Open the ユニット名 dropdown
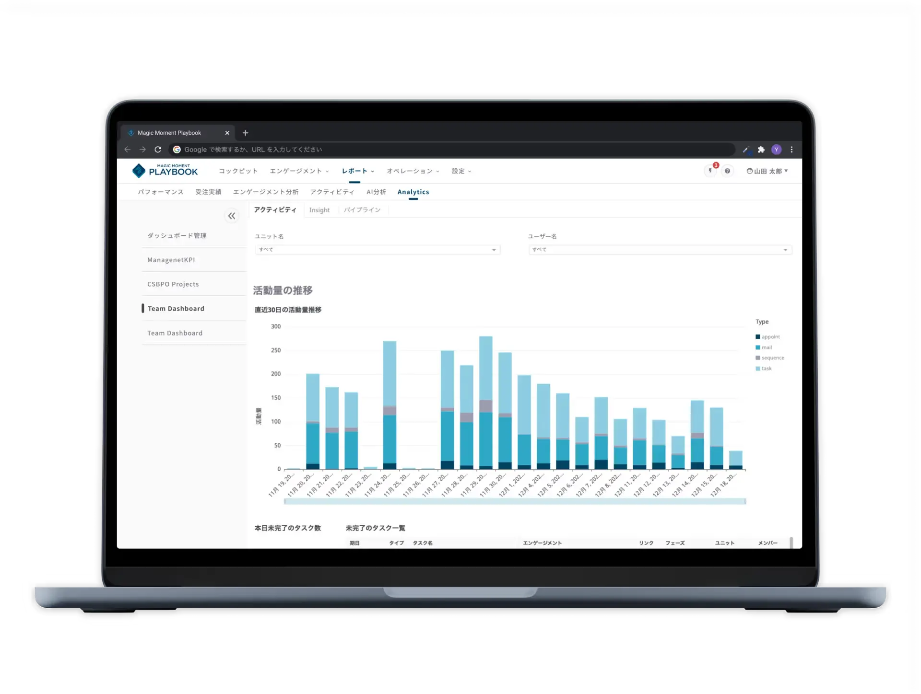 (x=378, y=250)
